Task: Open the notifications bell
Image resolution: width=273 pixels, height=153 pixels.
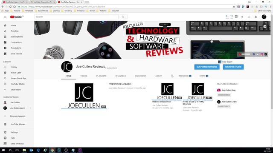Action: pos(256,17)
